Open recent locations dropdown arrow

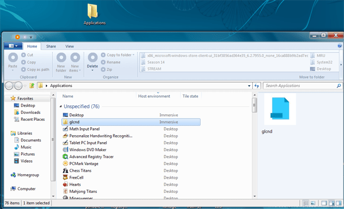point(25,86)
